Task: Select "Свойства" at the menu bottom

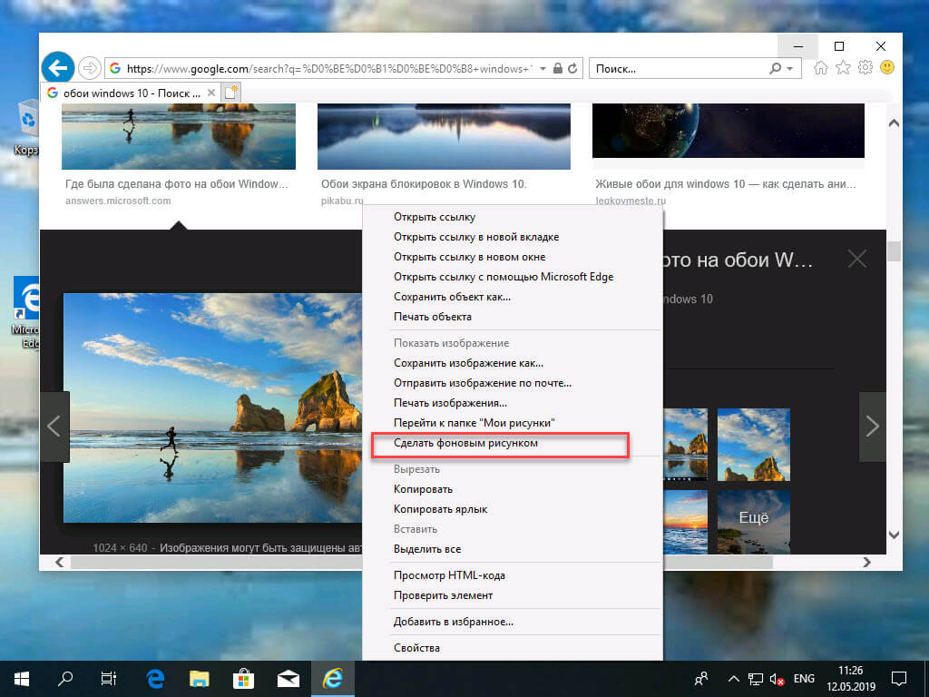Action: point(416,648)
